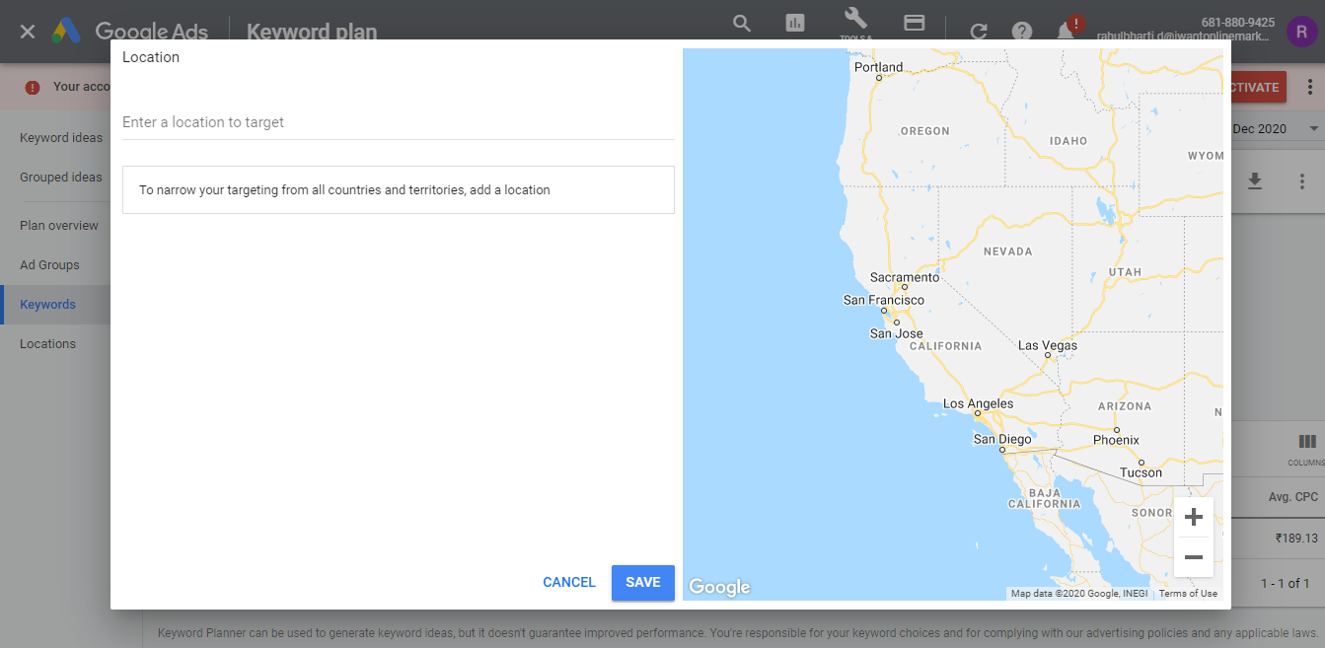Screen dimensions: 1325x648
Task: Click San Francisco on the map
Action: [x=884, y=300]
